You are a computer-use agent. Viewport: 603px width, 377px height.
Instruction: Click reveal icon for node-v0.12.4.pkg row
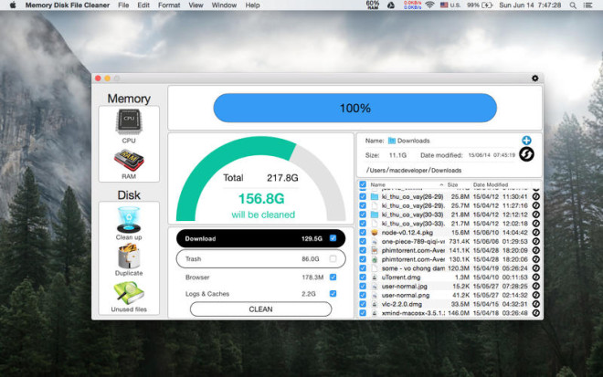(535, 233)
